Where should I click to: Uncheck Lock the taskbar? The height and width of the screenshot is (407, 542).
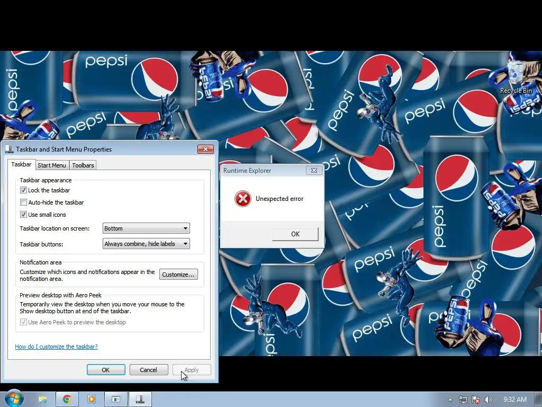tap(23, 190)
